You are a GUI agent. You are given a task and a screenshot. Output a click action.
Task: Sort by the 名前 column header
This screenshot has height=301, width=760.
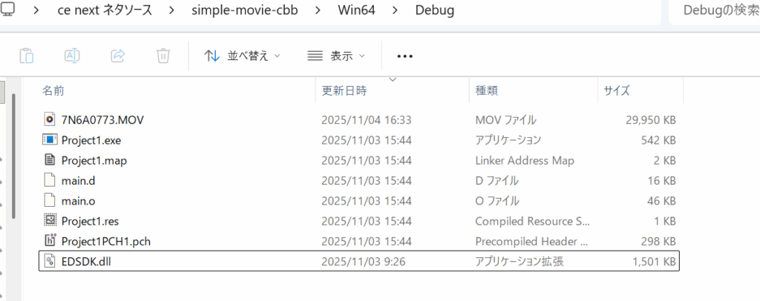click(x=53, y=91)
